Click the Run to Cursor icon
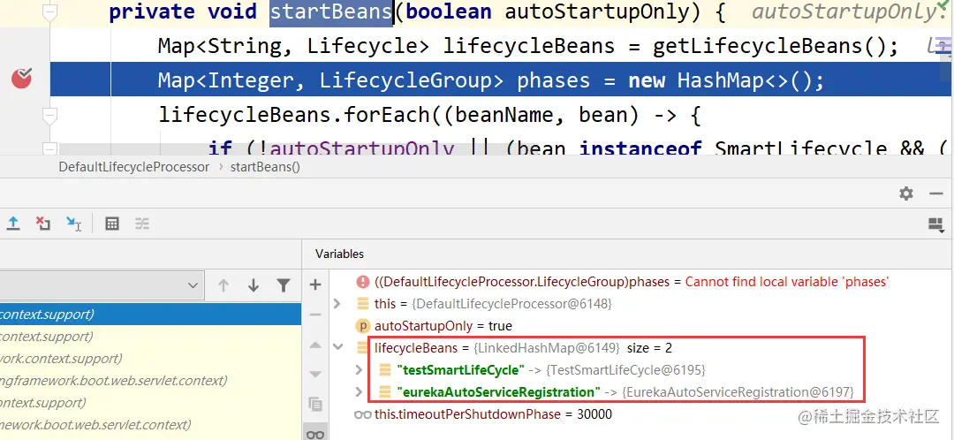This screenshot has width=954, height=440. 73,224
